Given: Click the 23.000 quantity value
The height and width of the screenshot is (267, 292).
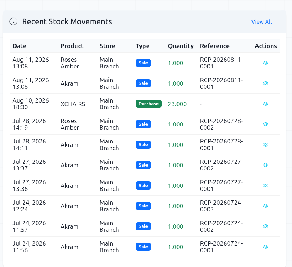Looking at the screenshot, I should (x=177, y=104).
